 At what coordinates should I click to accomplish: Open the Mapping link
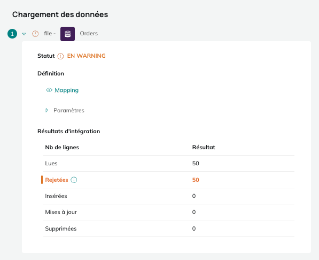[67, 90]
